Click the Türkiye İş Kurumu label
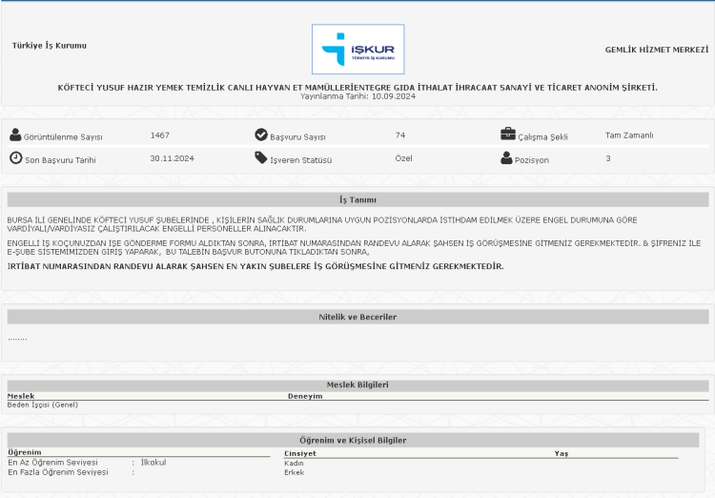 coord(49,46)
